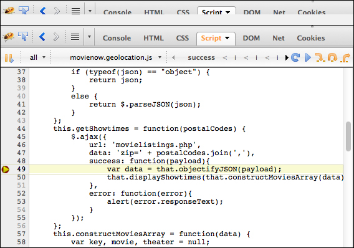Open the full CSS tab
This screenshot has width=354, height=248.
[182, 38]
